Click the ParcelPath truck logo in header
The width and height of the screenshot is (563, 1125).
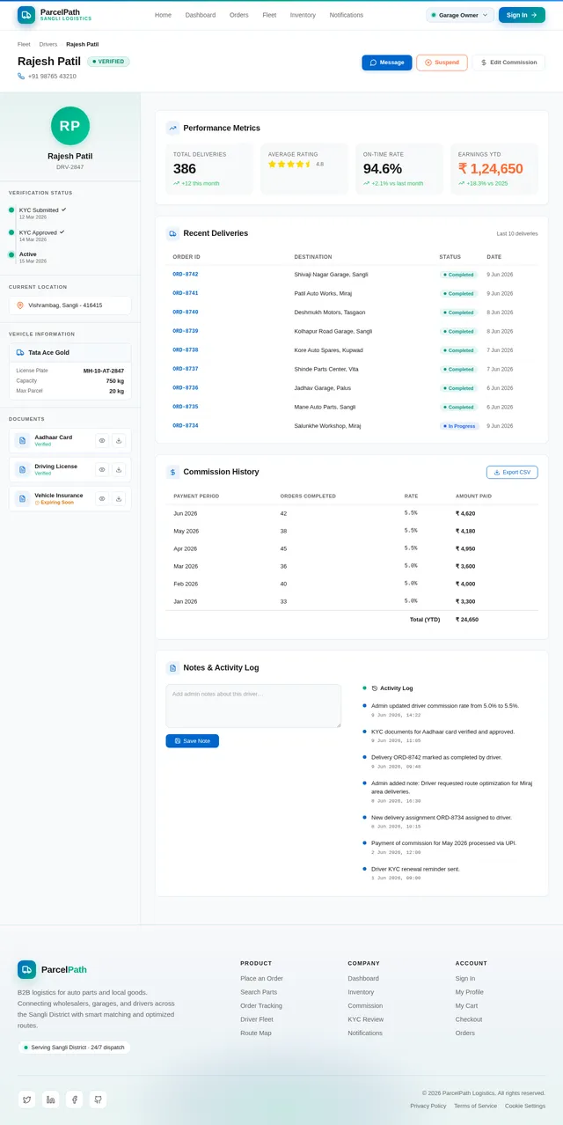click(26, 14)
